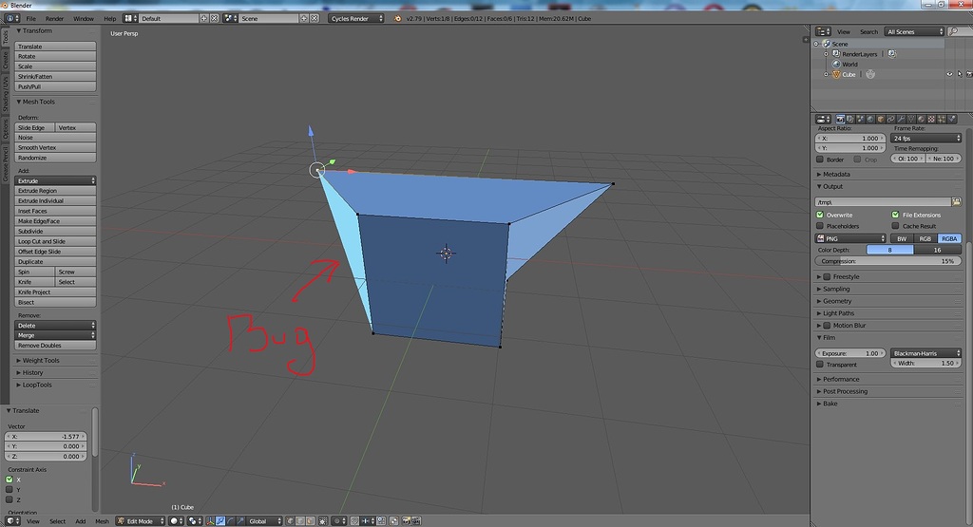Viewport: 973px width, 527px height.
Task: Open the Edit Mode dropdown
Action: [x=141, y=521]
